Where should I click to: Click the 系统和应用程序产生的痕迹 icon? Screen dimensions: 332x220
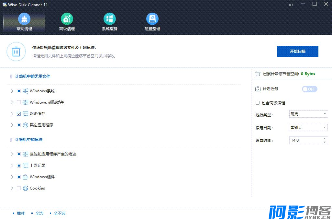click(26, 154)
